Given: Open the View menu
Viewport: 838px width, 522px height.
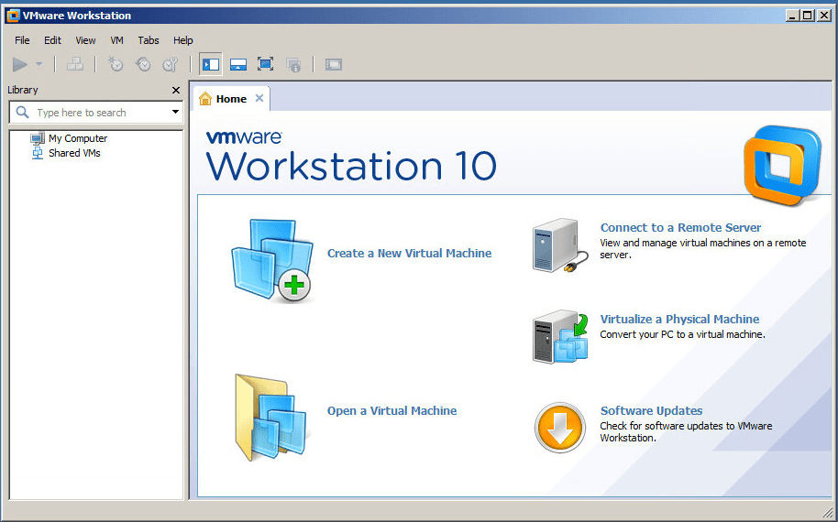Looking at the screenshot, I should pyautogui.click(x=85, y=40).
